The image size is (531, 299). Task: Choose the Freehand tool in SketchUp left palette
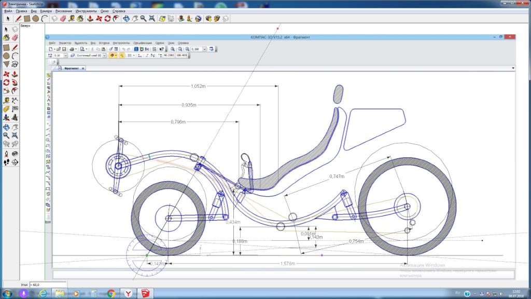tap(15, 64)
